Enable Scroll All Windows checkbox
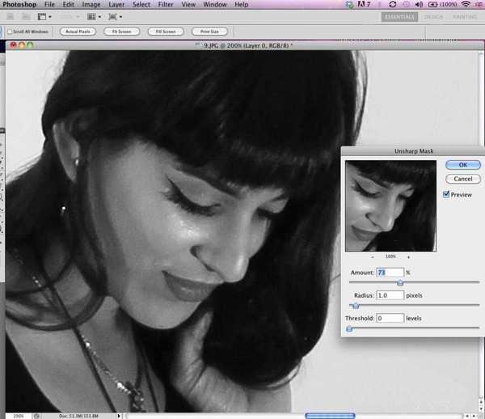485x419 pixels. [x=10, y=32]
